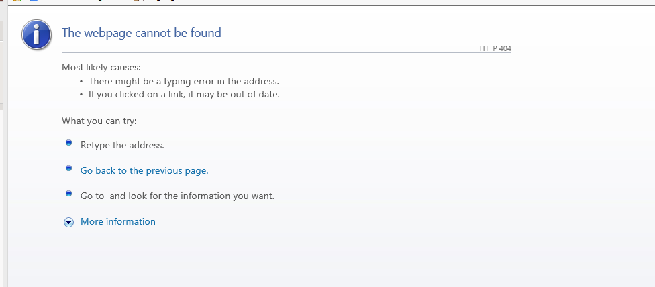Click the words "Go to" in third suggestion
Screen dimensions: 655x287
92,196
